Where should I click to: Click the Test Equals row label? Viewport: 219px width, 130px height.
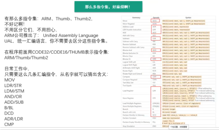[127, 85]
